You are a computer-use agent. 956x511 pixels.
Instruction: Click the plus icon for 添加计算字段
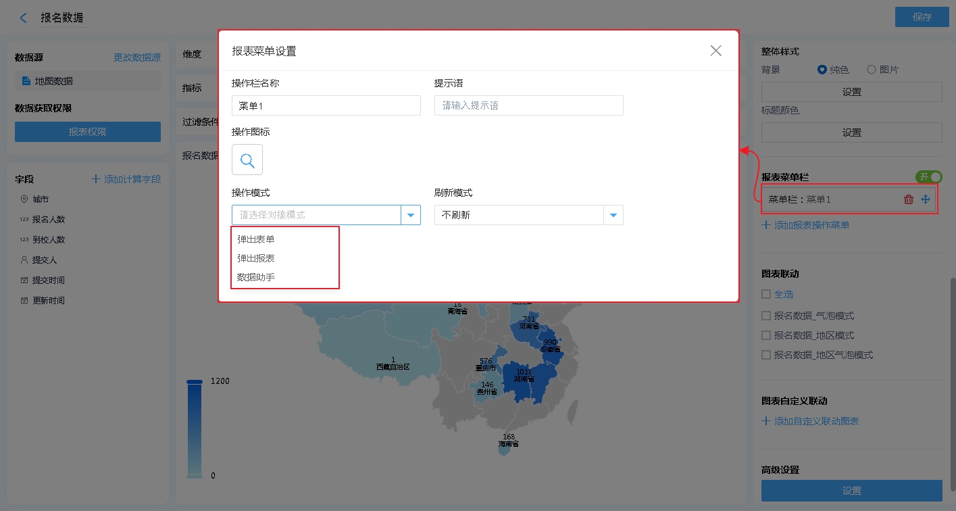95,179
